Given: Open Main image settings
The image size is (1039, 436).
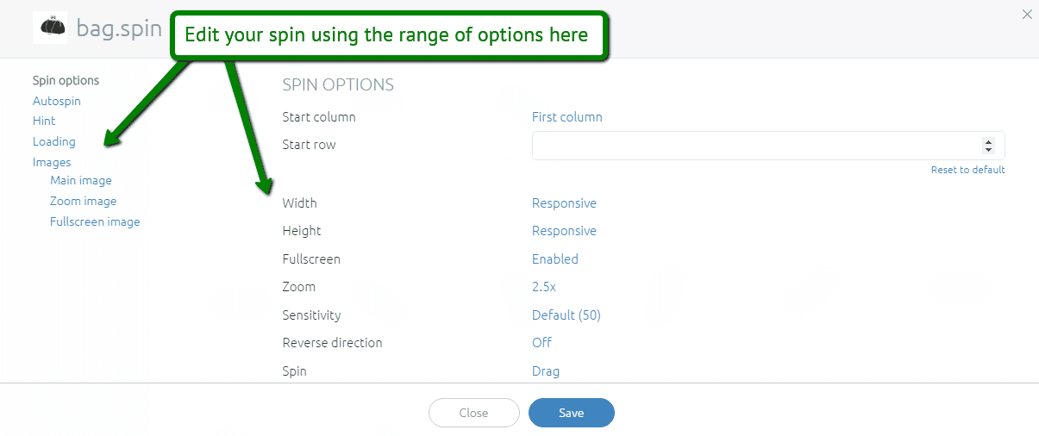Looking at the screenshot, I should coord(81,180).
